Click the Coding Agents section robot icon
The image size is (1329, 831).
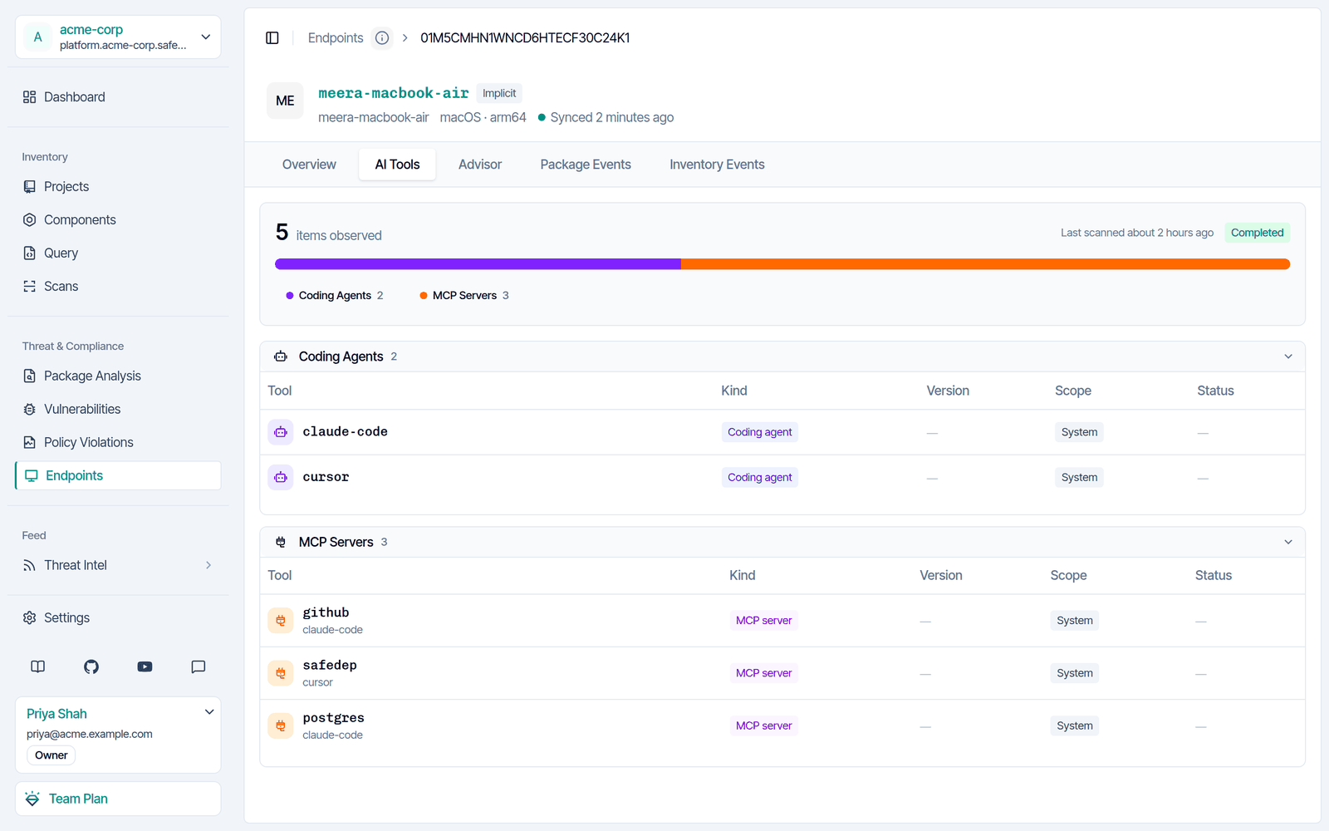coord(281,356)
